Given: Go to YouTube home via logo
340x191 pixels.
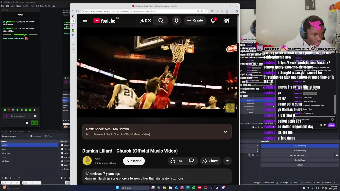Looking at the screenshot, I should [104, 20].
